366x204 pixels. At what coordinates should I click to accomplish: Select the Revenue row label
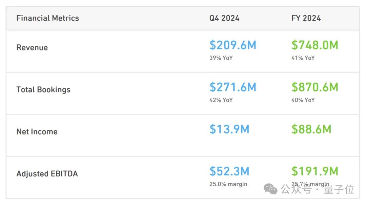pos(32,47)
